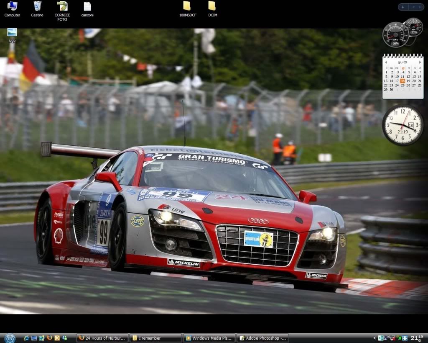Go to previous month in calendar gadget
Viewport: 428px width, 343px height.
[x=386, y=62]
